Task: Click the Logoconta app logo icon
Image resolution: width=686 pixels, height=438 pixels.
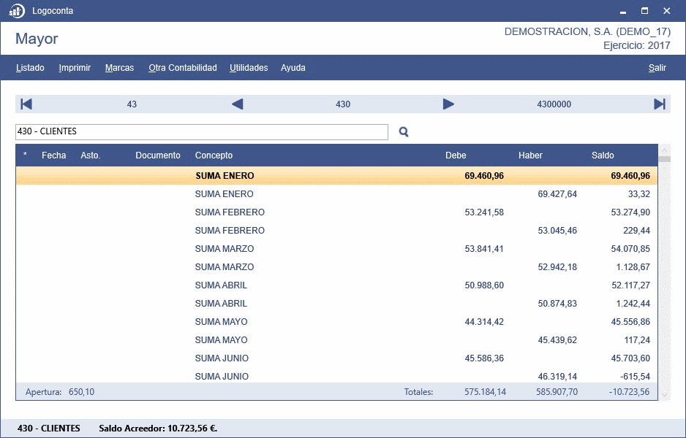Action: click(16, 11)
